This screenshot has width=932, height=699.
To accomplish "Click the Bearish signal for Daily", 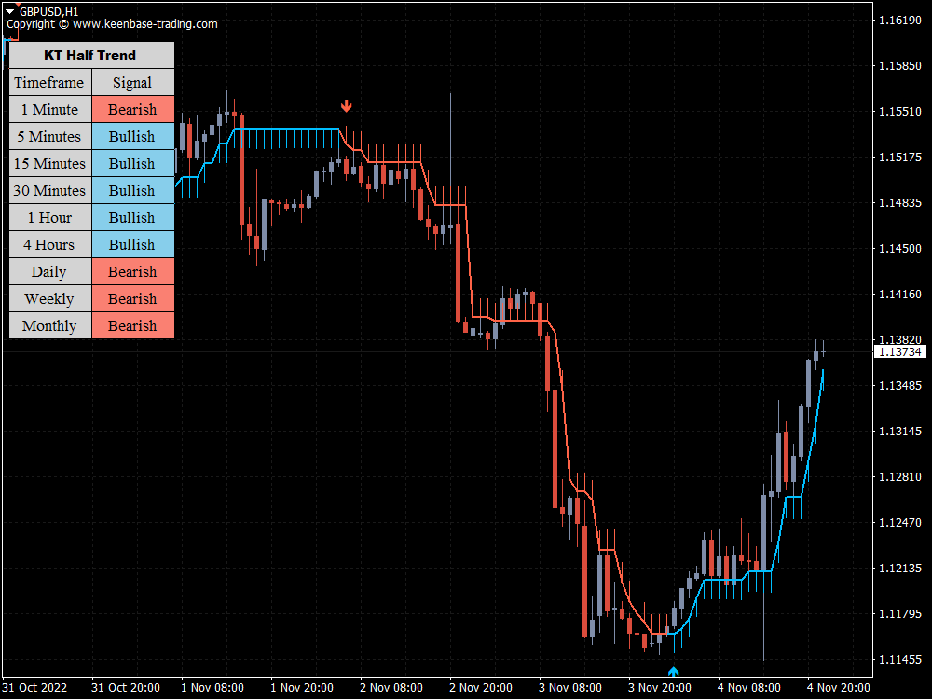I will click(x=133, y=271).
